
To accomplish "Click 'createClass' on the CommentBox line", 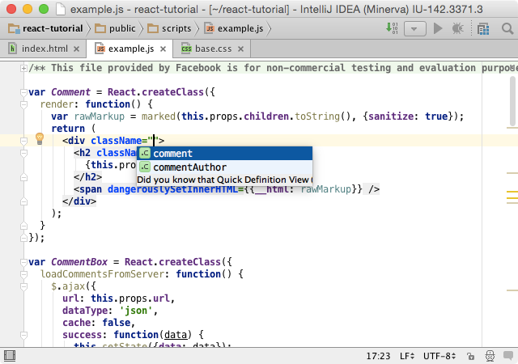I will click(x=189, y=262).
